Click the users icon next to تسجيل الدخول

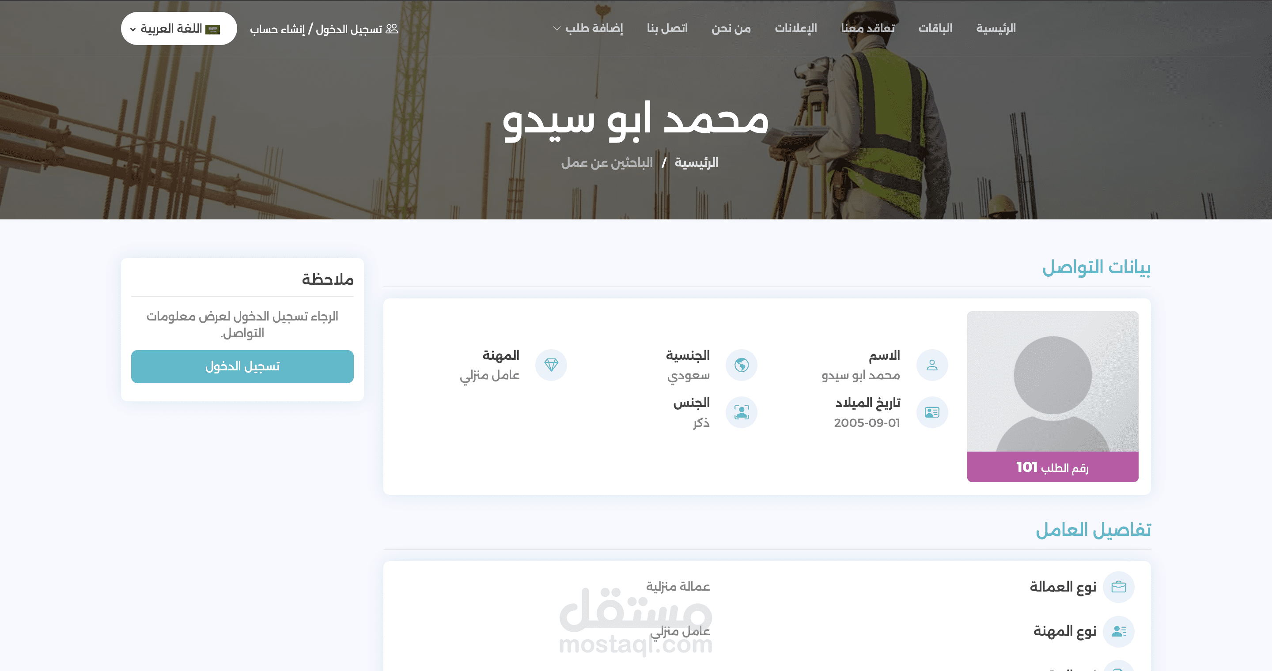[x=392, y=29]
